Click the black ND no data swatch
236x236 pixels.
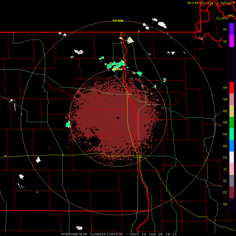click(x=232, y=204)
